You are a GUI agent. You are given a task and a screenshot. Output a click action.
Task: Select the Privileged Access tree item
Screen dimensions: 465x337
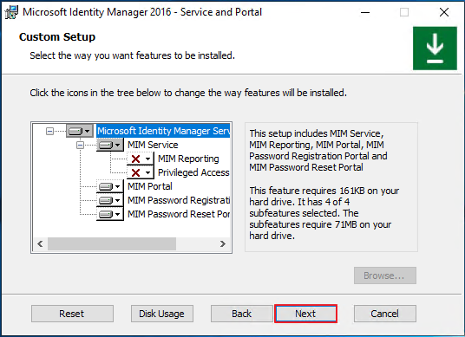point(193,172)
